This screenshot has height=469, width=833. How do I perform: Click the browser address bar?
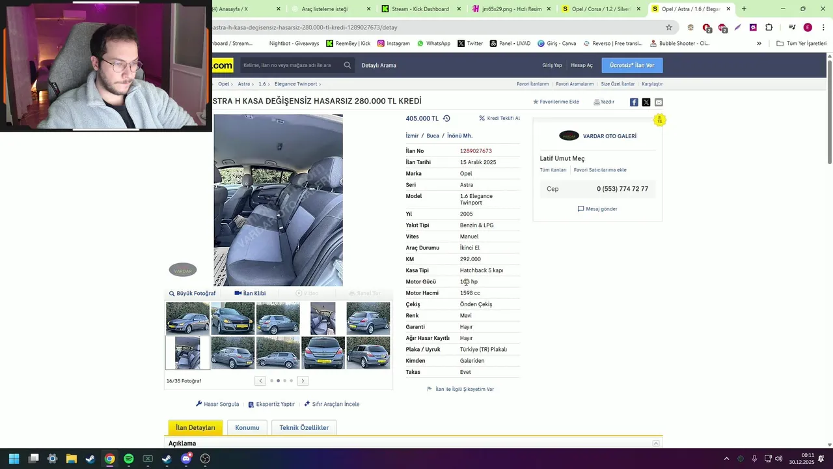[x=436, y=27]
